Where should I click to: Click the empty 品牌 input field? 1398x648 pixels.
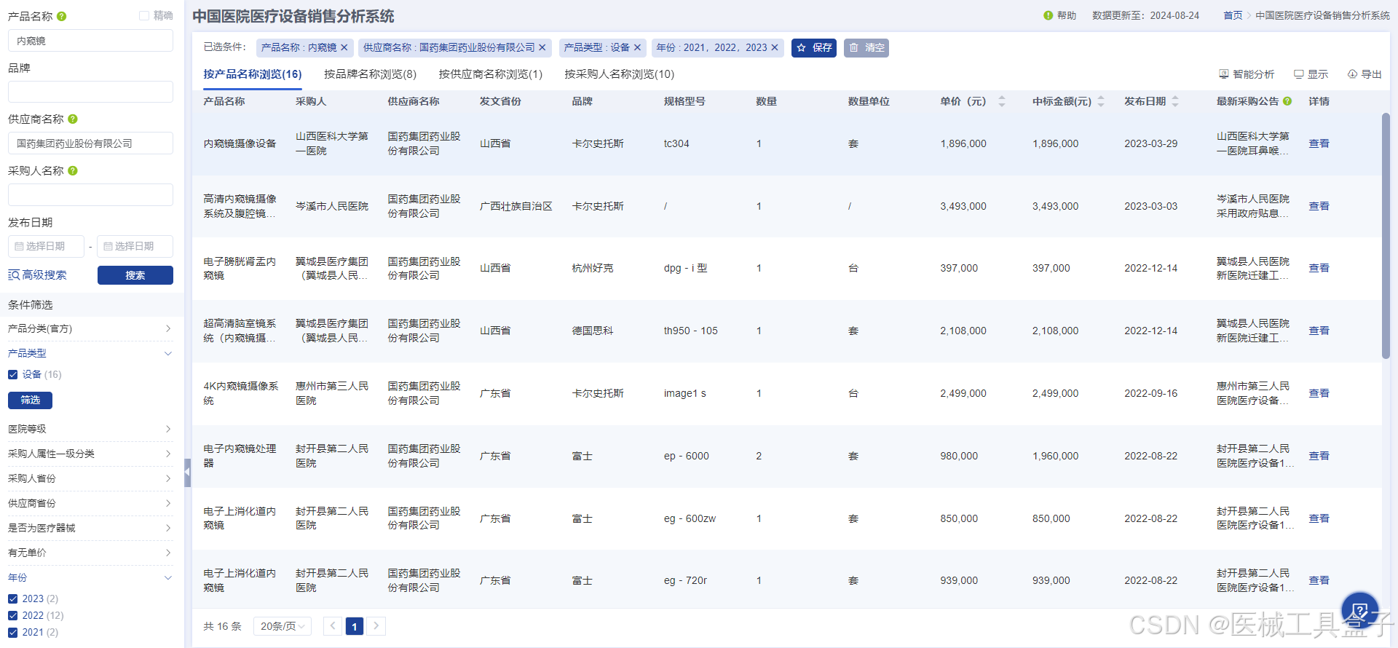click(90, 92)
